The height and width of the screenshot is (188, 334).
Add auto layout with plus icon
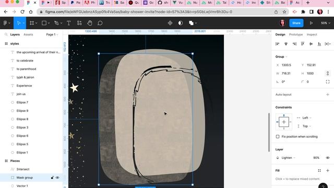[328, 95]
